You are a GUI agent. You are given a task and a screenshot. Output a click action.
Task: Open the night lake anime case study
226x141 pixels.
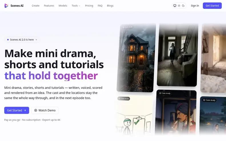213,116
